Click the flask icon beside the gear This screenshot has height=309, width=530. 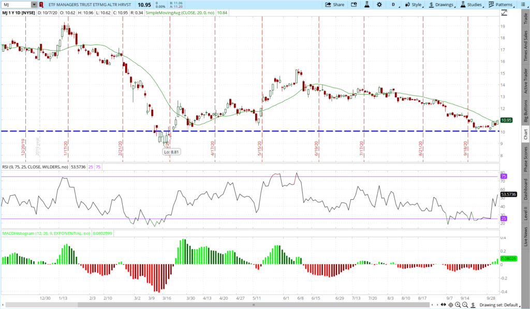click(367, 5)
